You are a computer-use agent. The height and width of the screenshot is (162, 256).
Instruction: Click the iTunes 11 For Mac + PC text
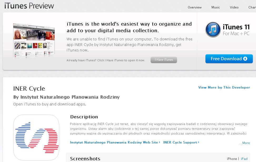(x=236, y=30)
